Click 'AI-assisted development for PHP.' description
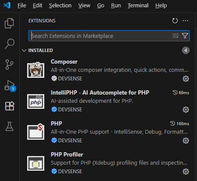The height and width of the screenshot is (181, 197). pos(92,101)
